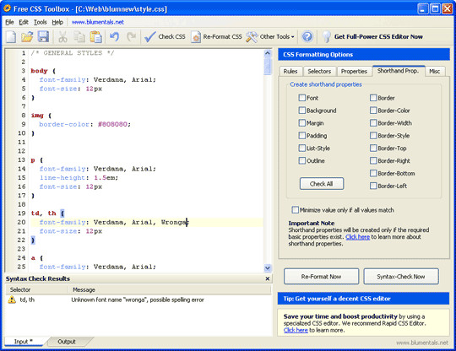Tick the Border-Color checkbox
456x351 pixels.
[x=373, y=111]
